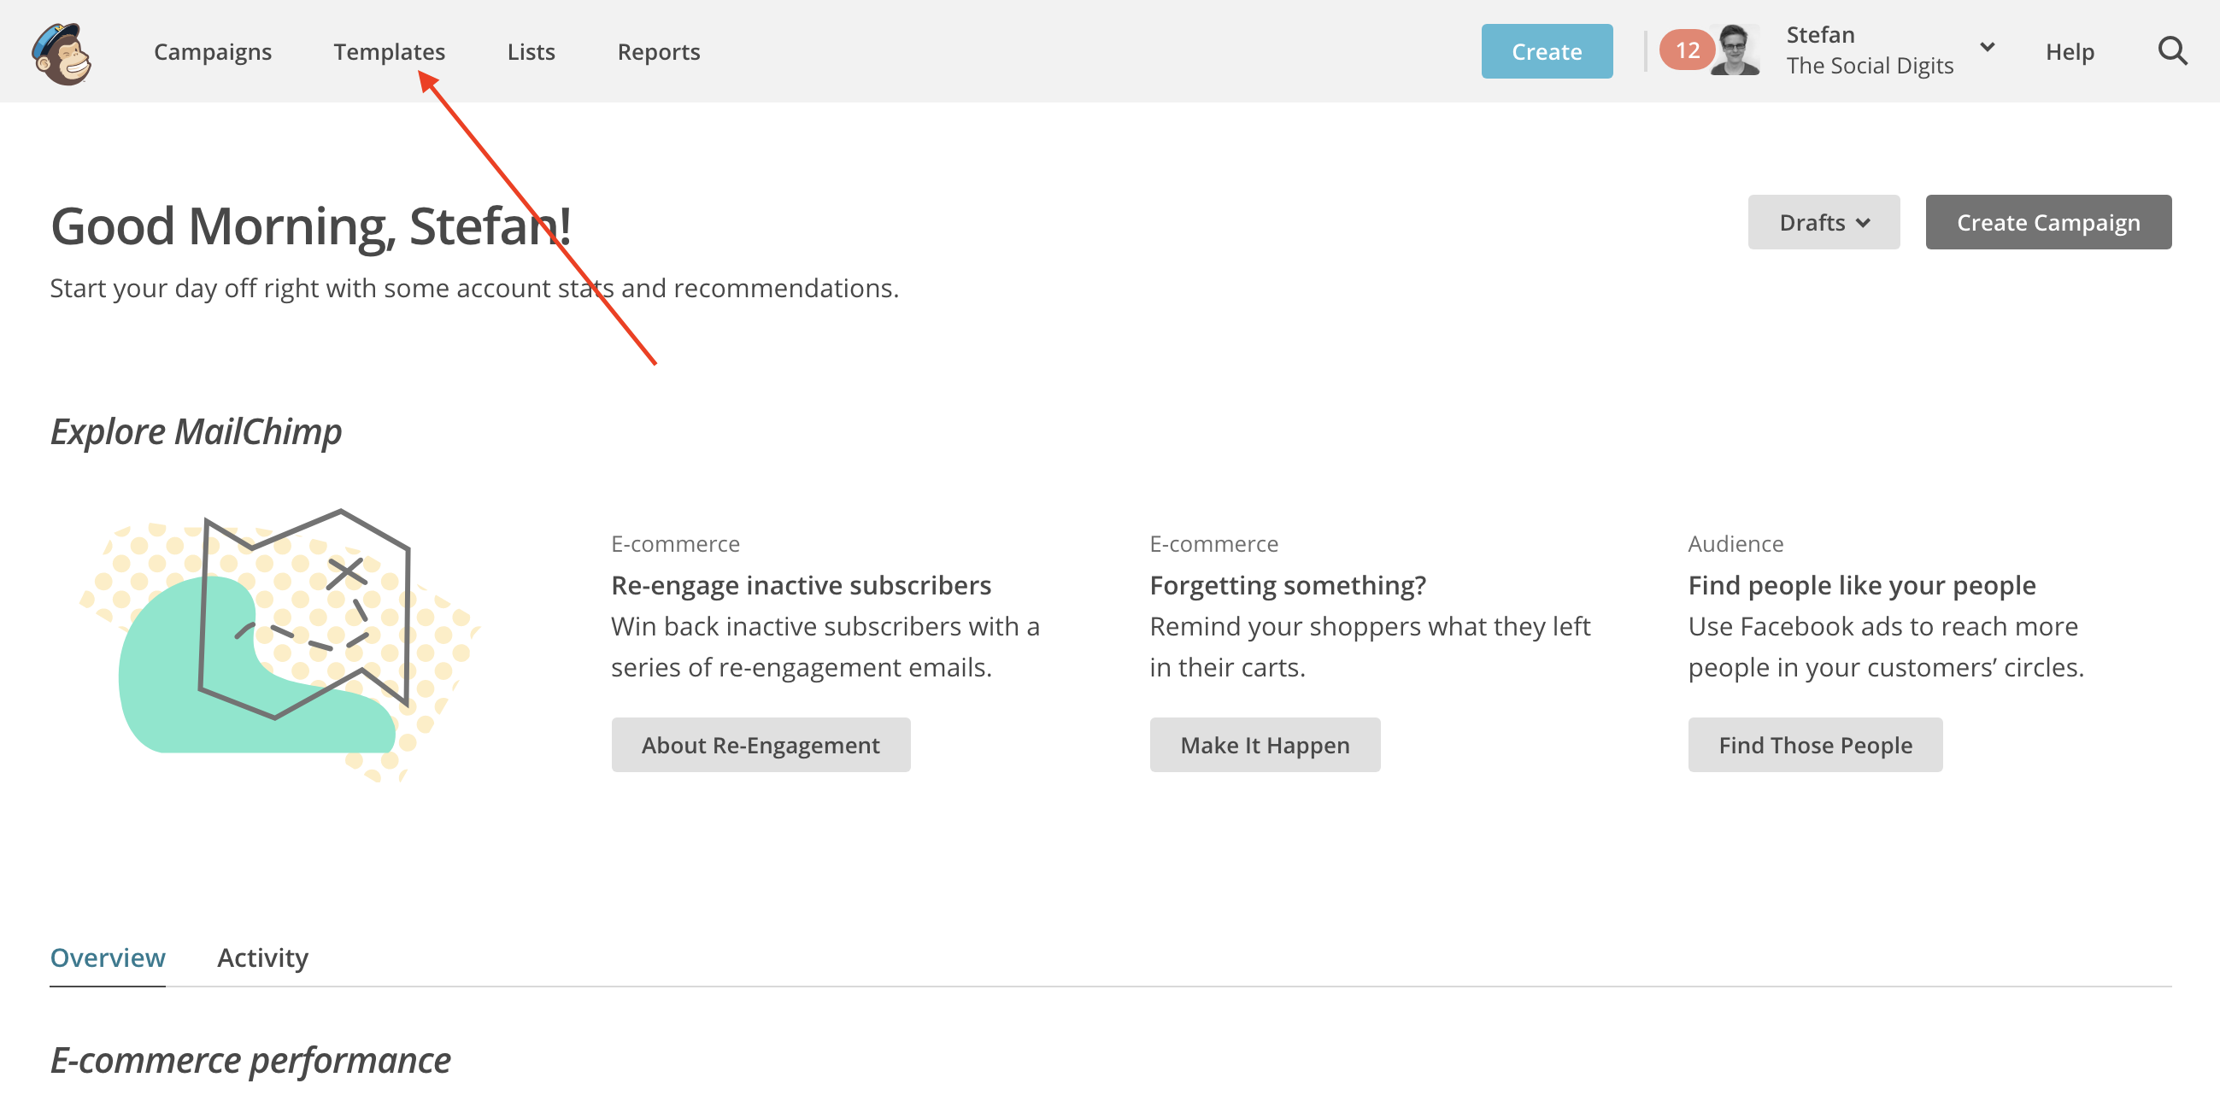Open account menu via Stefan's name

coord(1819,35)
